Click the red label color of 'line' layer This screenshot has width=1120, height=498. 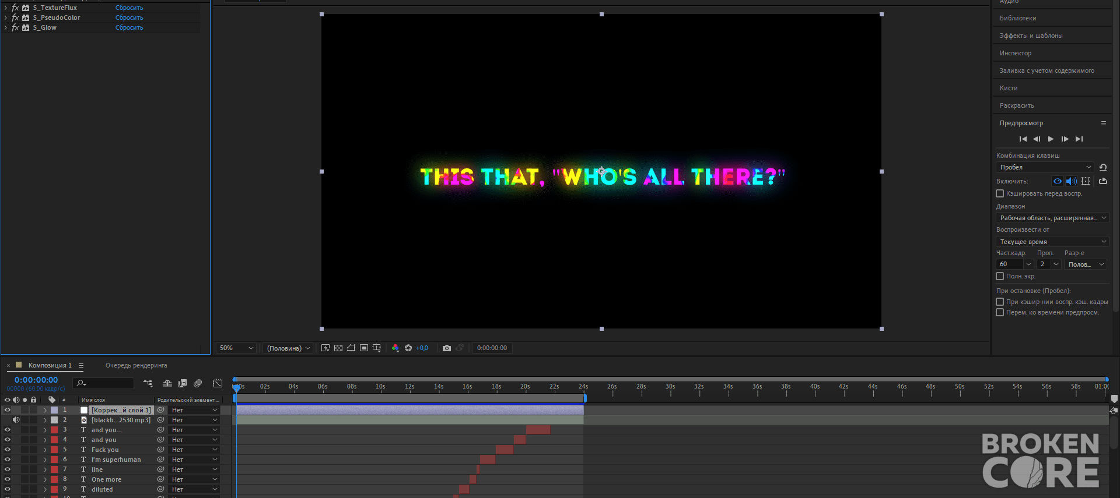tap(54, 469)
